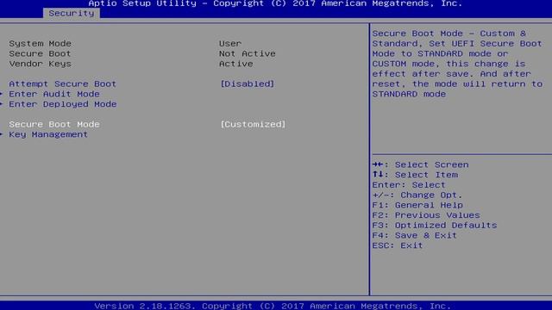Select the Security tab
The image size is (552, 310).
72,13
